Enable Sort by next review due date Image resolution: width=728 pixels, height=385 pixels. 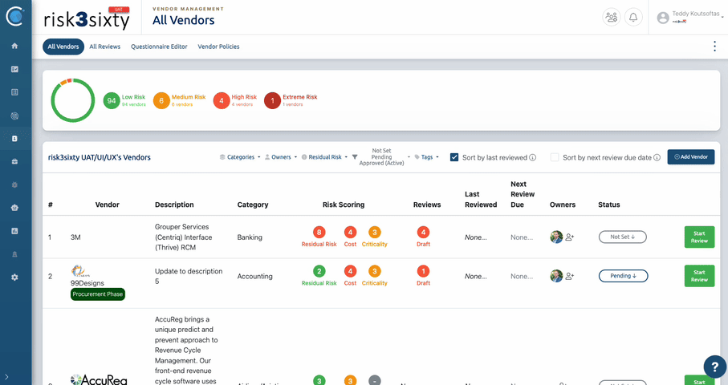point(555,157)
